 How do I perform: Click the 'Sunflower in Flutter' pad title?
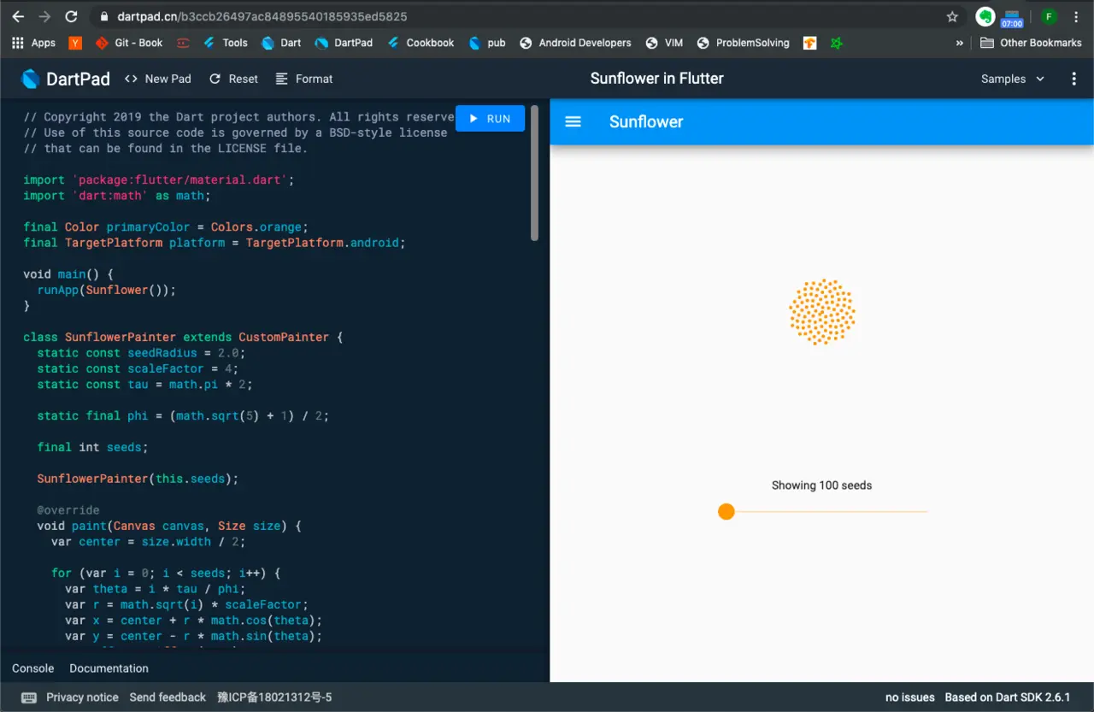coord(656,79)
